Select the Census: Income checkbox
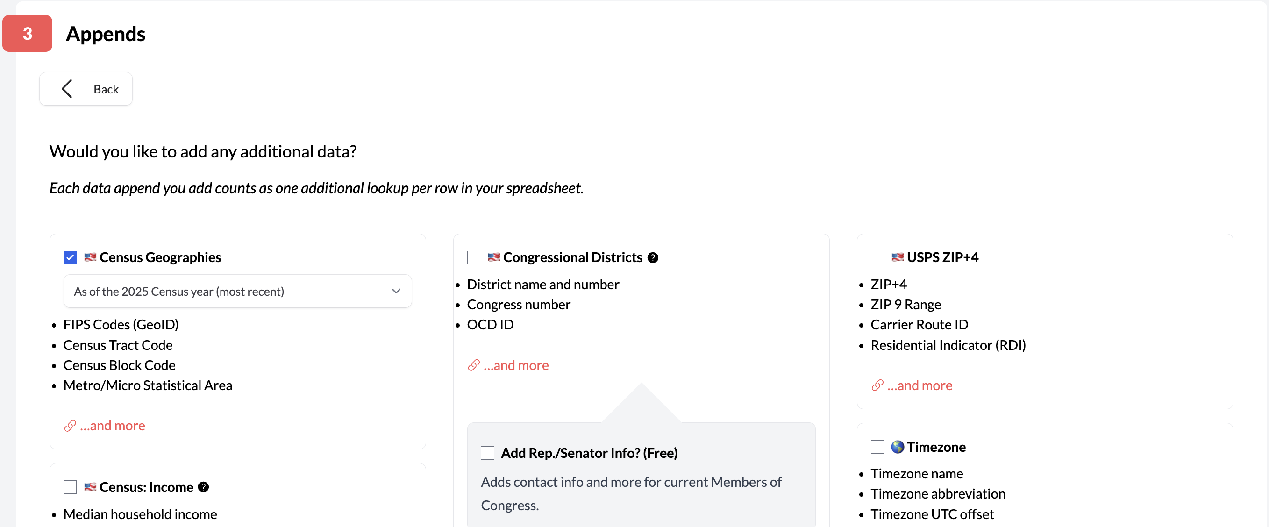This screenshot has width=1269, height=527. [x=70, y=487]
